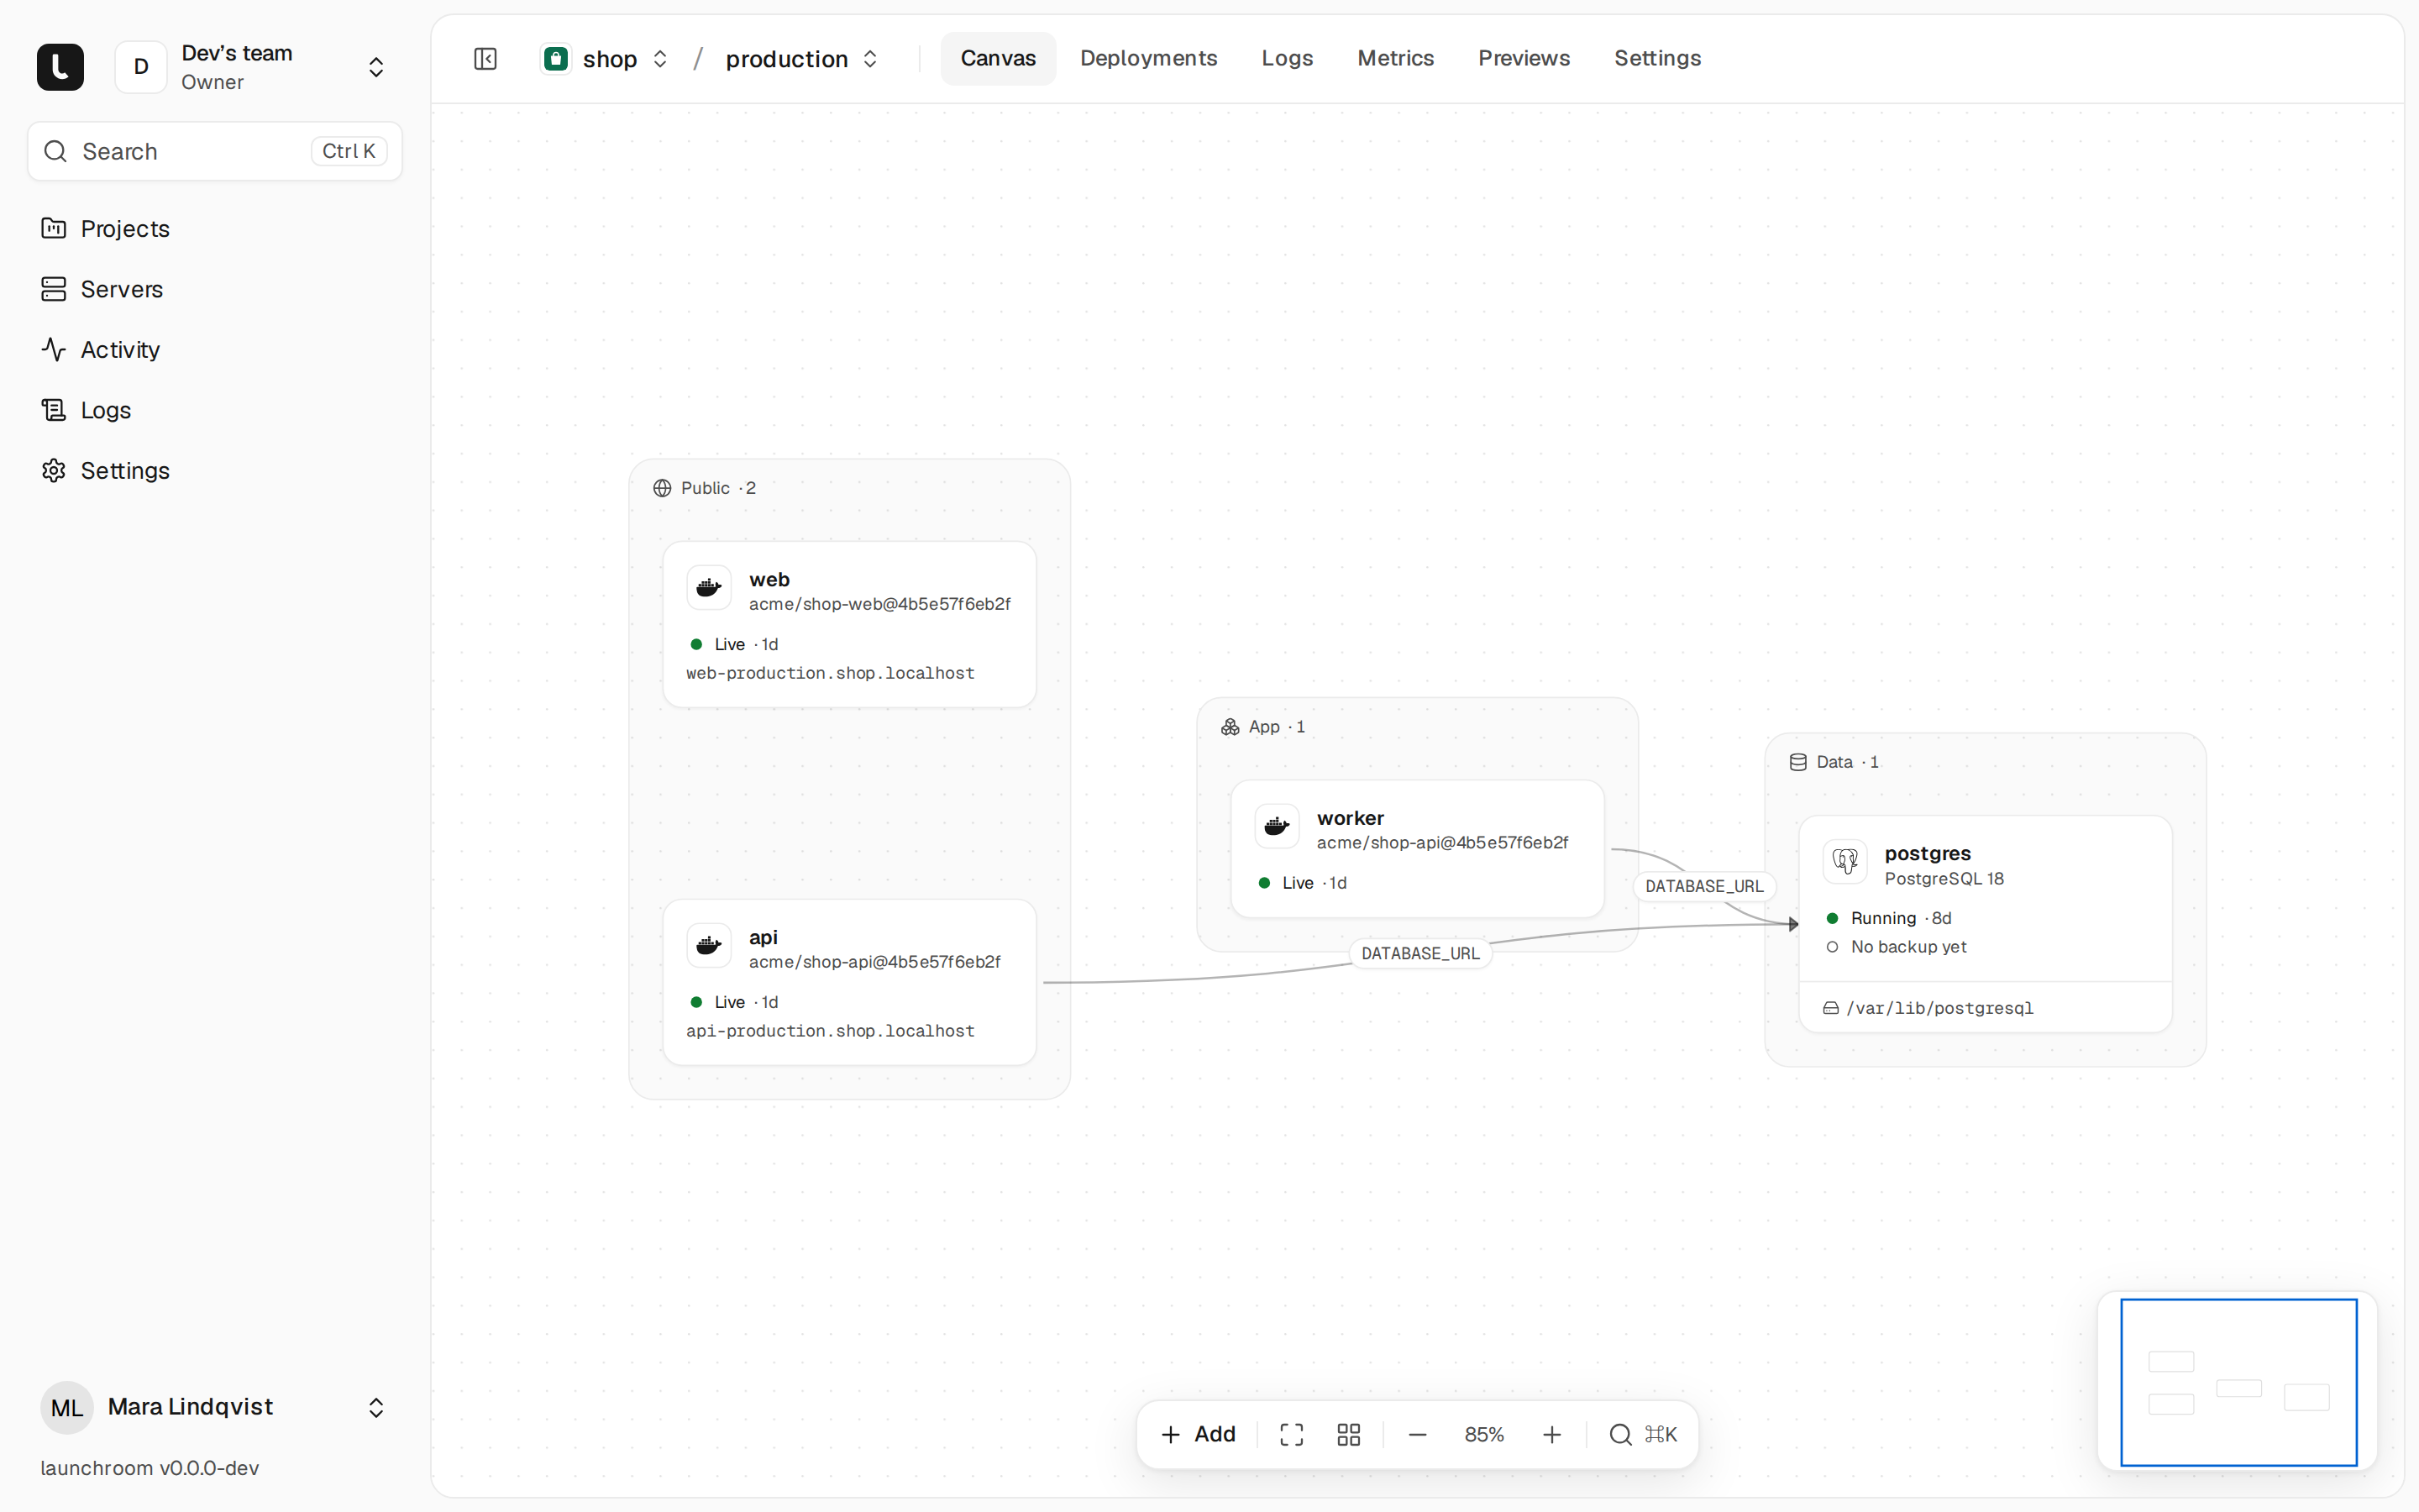
Task: Click the Data group database icon
Action: pos(1797,762)
